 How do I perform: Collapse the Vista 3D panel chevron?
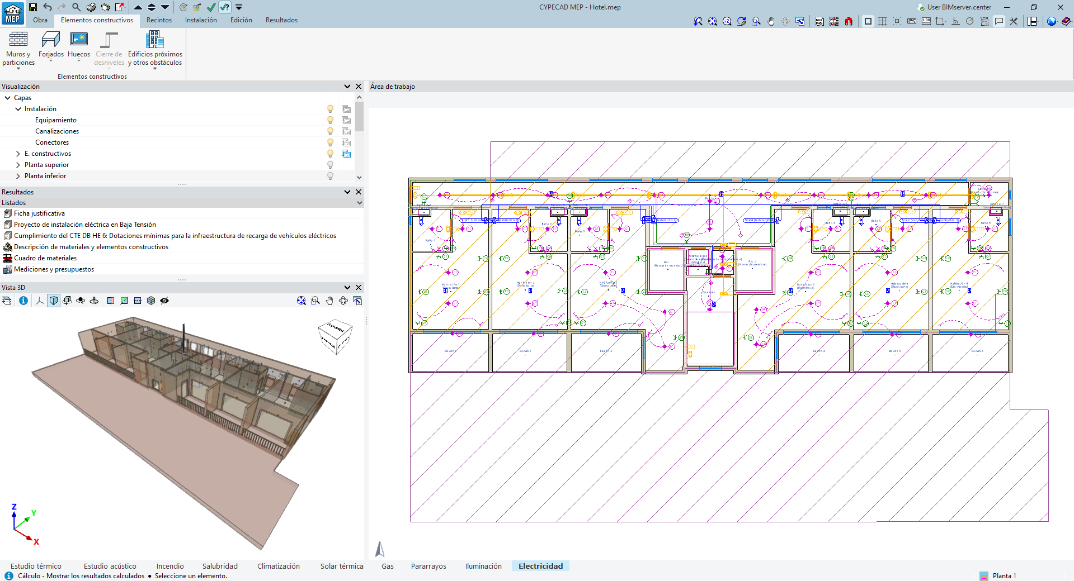point(347,288)
